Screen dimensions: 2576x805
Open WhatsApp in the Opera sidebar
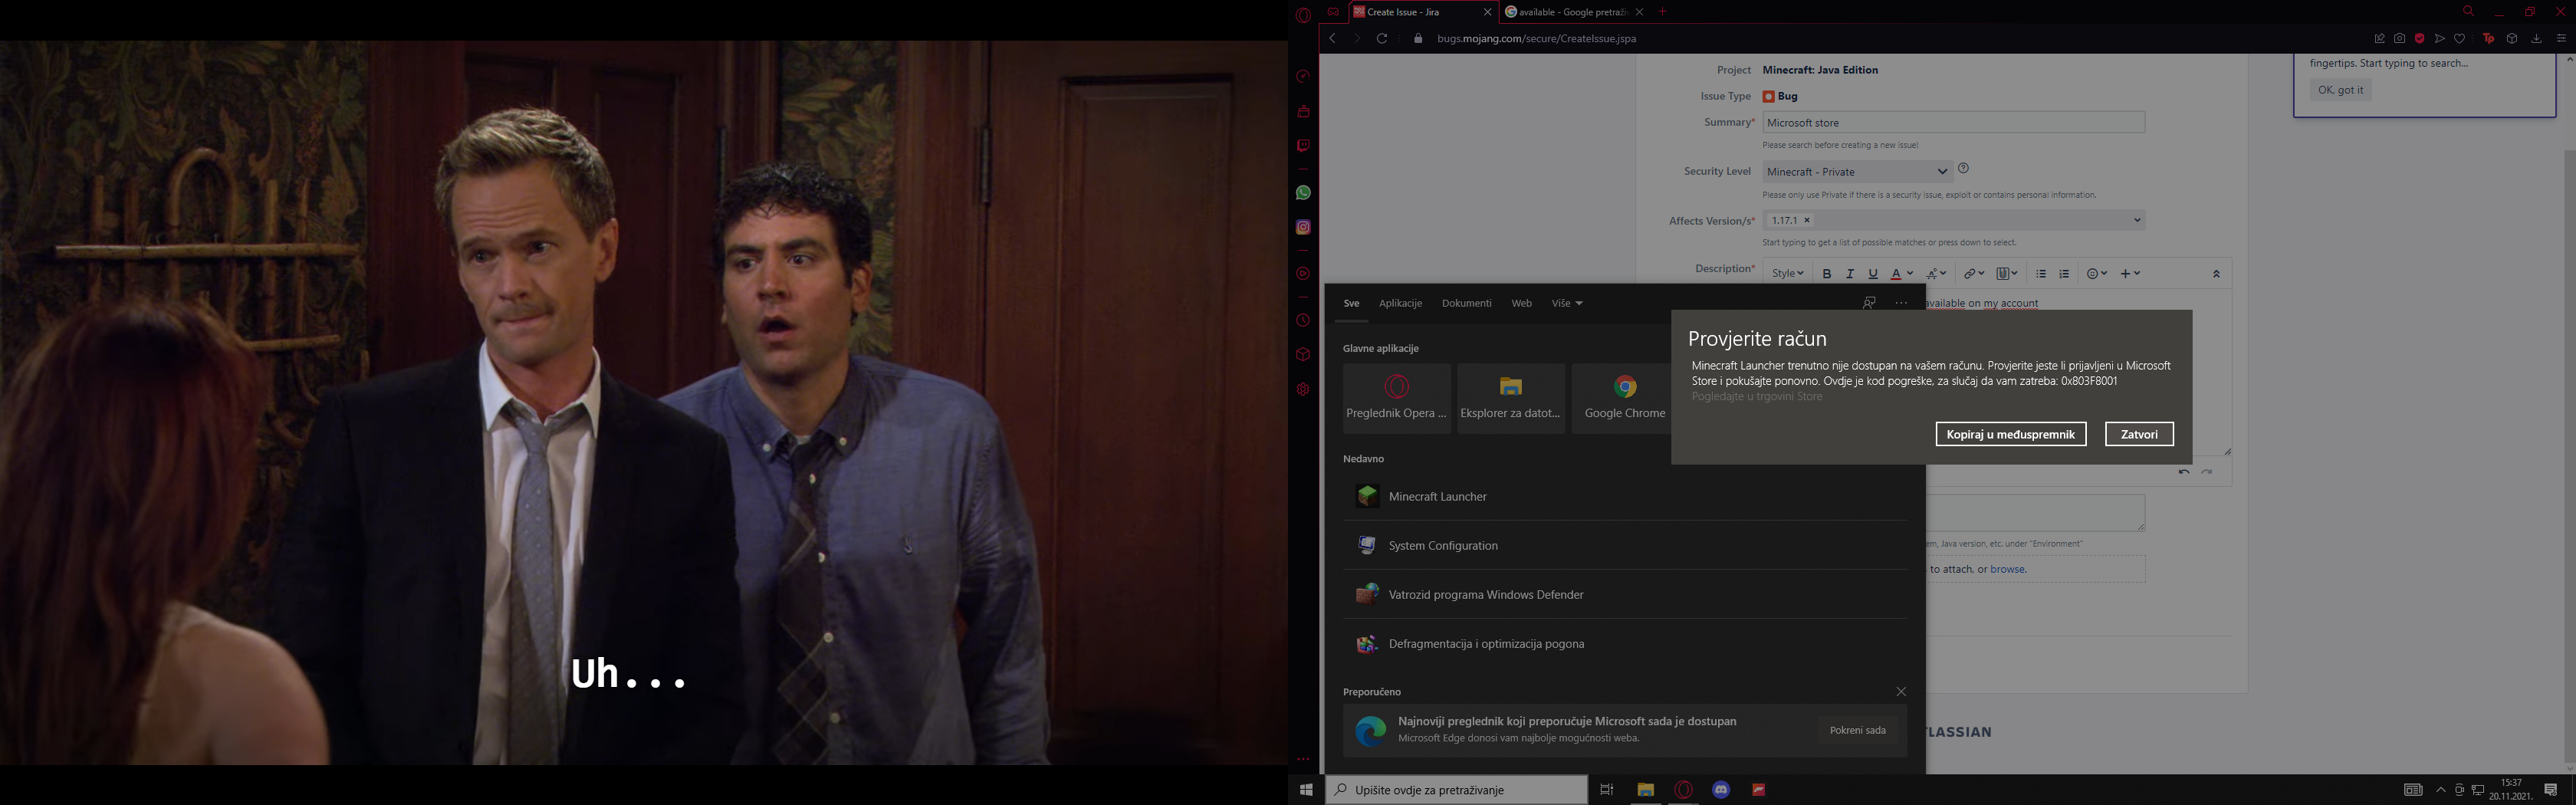point(1303,193)
